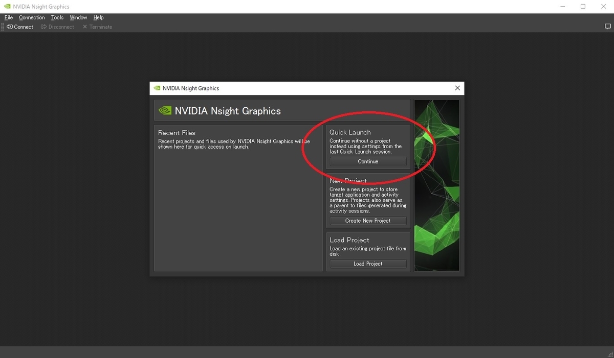Minimize the main Nsight Graphics window
Viewport: 614px width, 358px height.
[562, 7]
